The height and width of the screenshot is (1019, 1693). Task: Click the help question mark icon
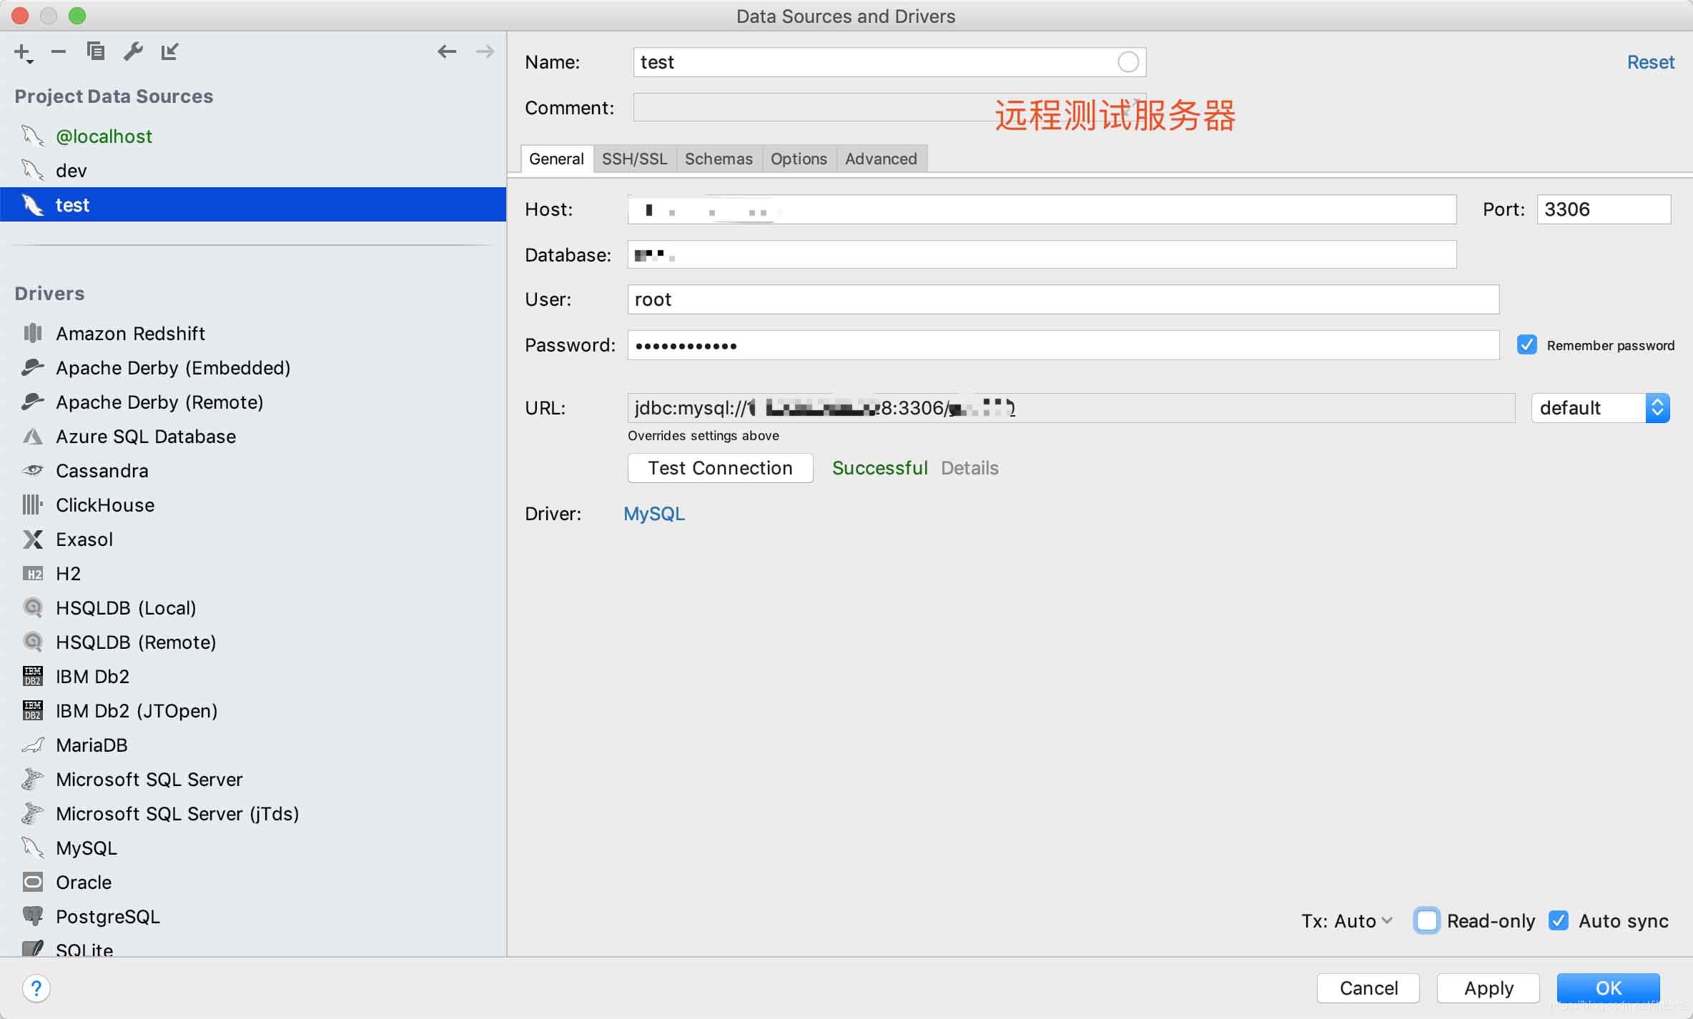pos(36,989)
